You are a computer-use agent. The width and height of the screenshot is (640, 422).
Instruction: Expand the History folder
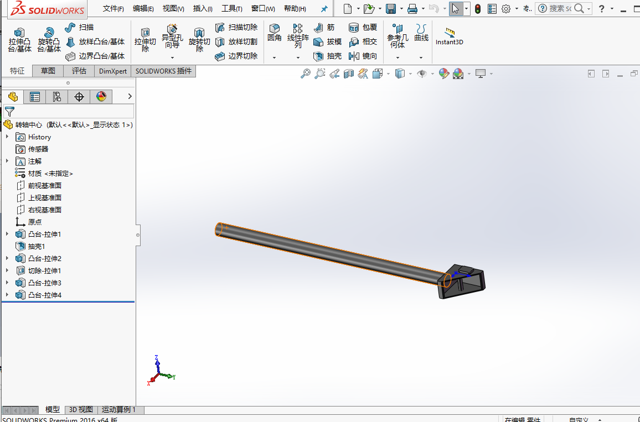[7, 137]
